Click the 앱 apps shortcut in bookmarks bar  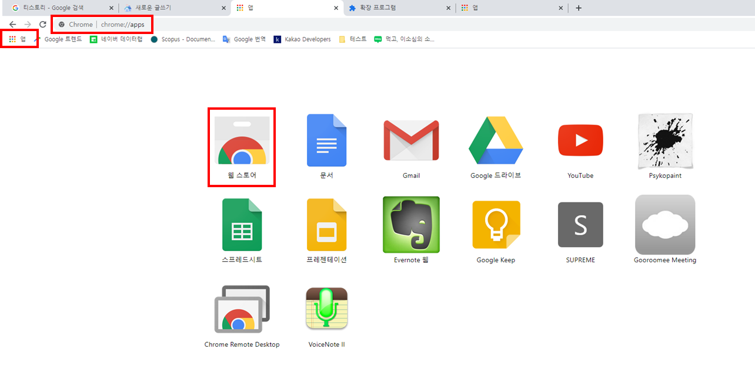coord(18,39)
